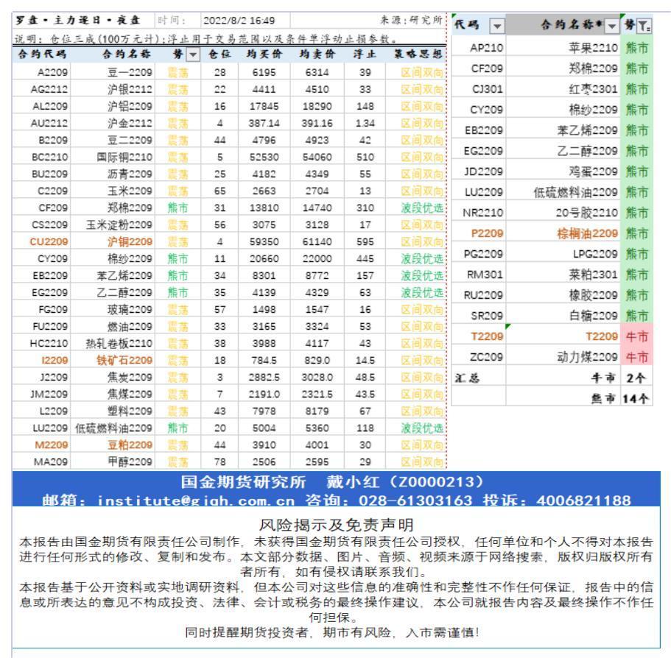Click the 熊市 trend cell in CF209 row
Screen dimensions: 671x658
pos(178,208)
